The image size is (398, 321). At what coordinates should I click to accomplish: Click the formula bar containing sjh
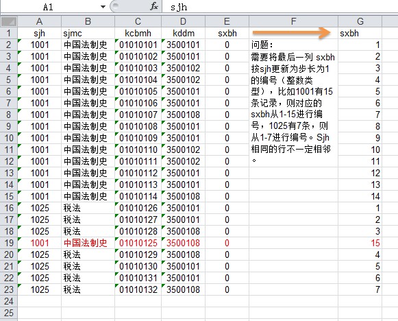pos(280,7)
